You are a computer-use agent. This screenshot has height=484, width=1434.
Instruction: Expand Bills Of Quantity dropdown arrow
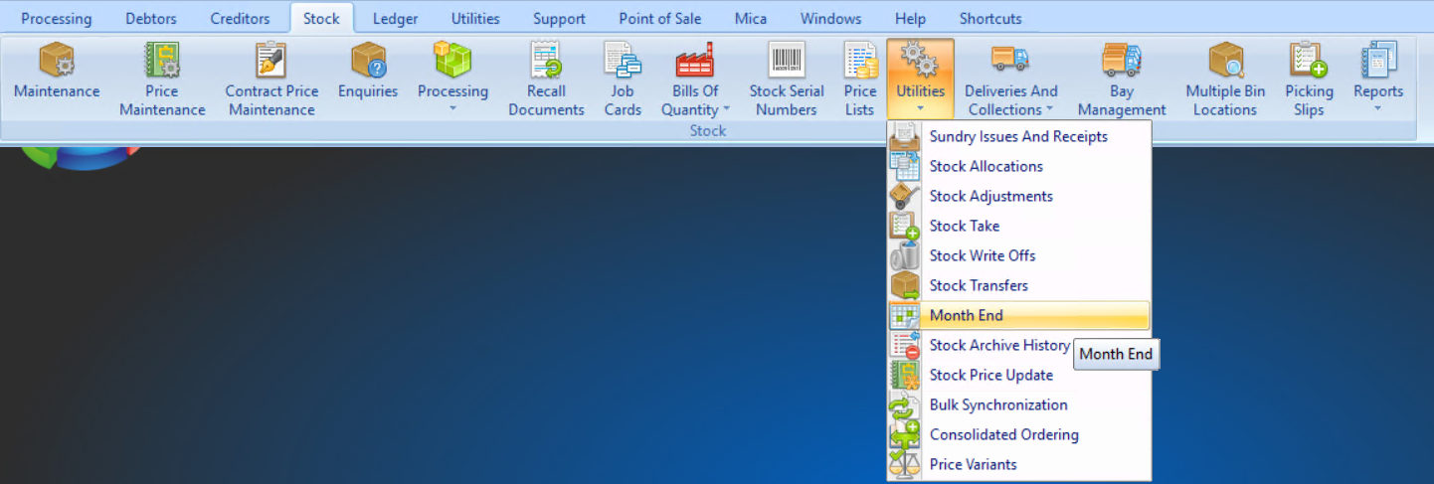click(726, 109)
